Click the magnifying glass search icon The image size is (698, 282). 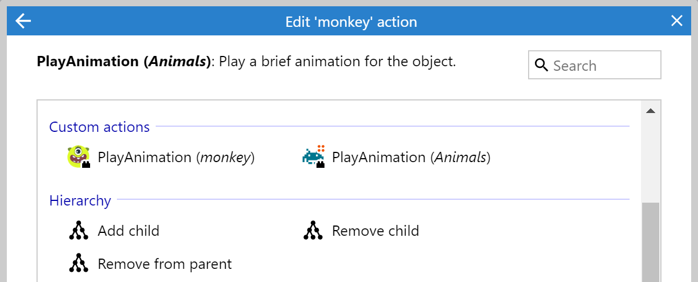click(x=541, y=66)
